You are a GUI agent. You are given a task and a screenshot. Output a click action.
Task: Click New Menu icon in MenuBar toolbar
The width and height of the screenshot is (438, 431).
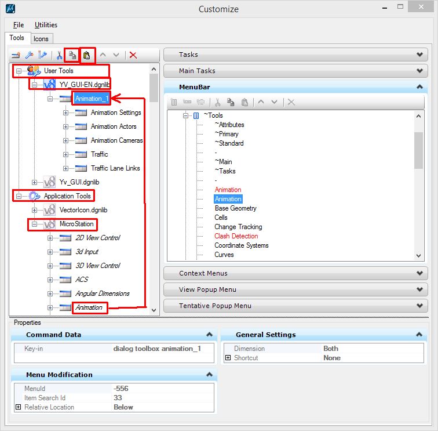(x=174, y=102)
